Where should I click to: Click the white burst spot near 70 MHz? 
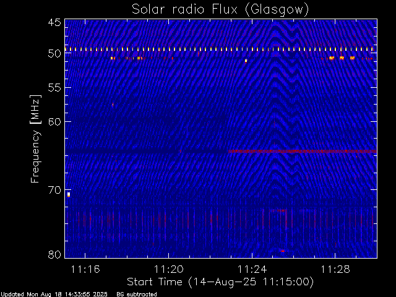tap(69, 194)
